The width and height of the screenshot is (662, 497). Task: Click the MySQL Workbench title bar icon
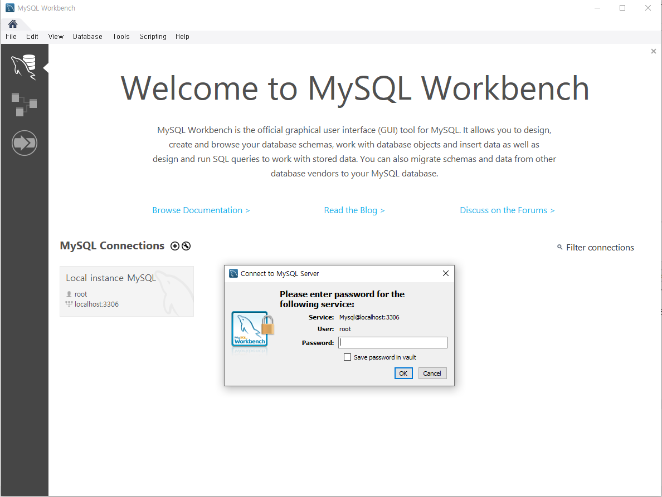(x=10, y=8)
